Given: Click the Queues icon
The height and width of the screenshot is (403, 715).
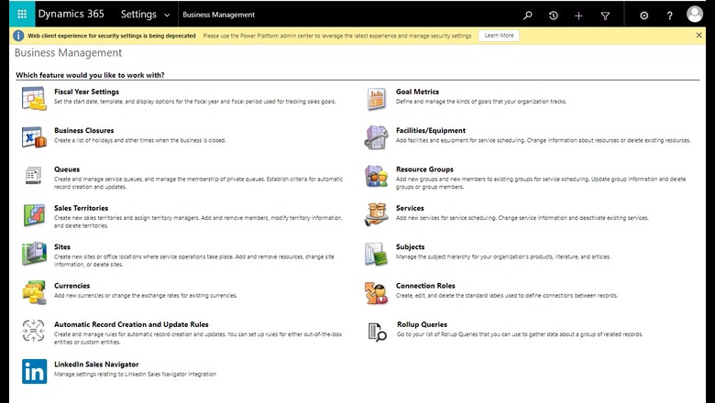Looking at the screenshot, I should click(x=33, y=175).
